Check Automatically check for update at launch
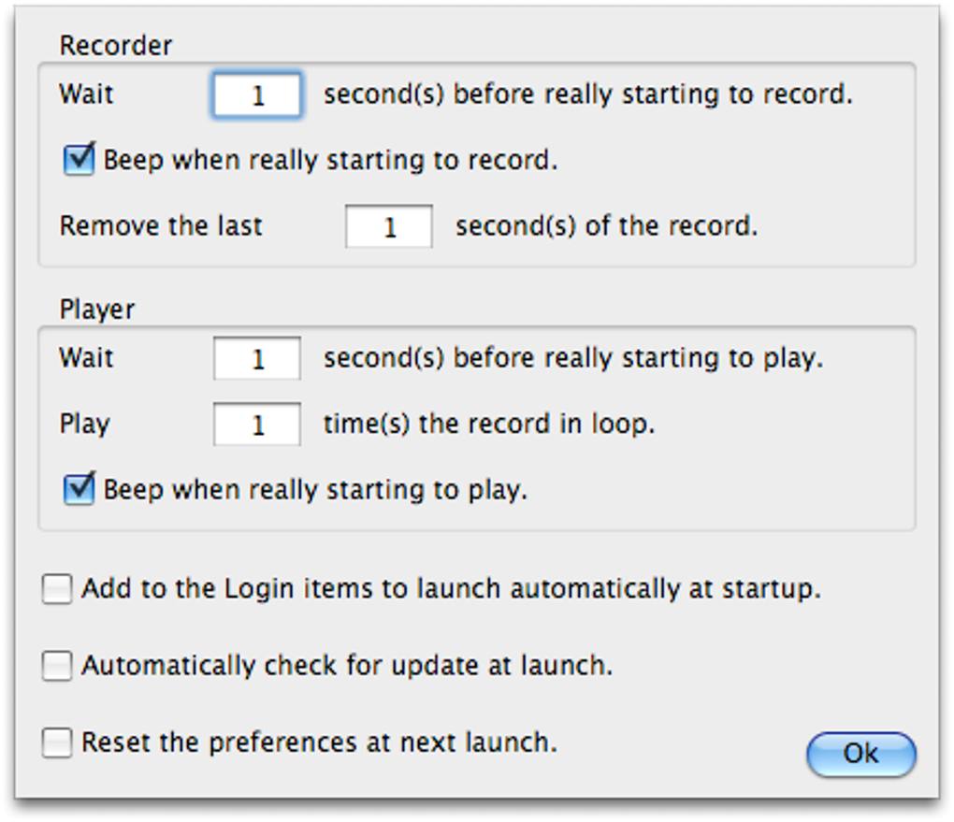 tap(57, 666)
